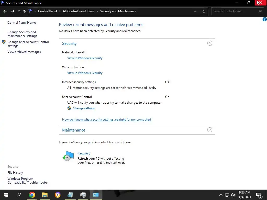Go up one level with the up arrow

[x=24, y=11]
